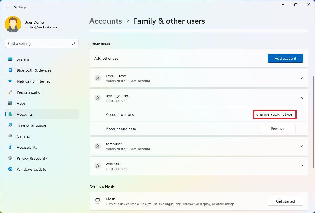
Task: Click Get started under Kiosk setup
Action: 285,201
